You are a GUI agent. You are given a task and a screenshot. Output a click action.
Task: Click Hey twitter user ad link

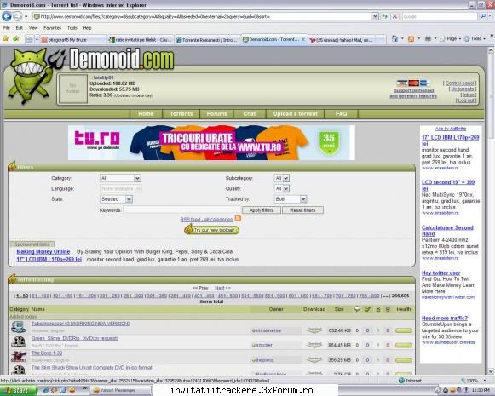tap(440, 273)
